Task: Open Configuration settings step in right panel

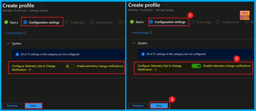Action: 168,22
